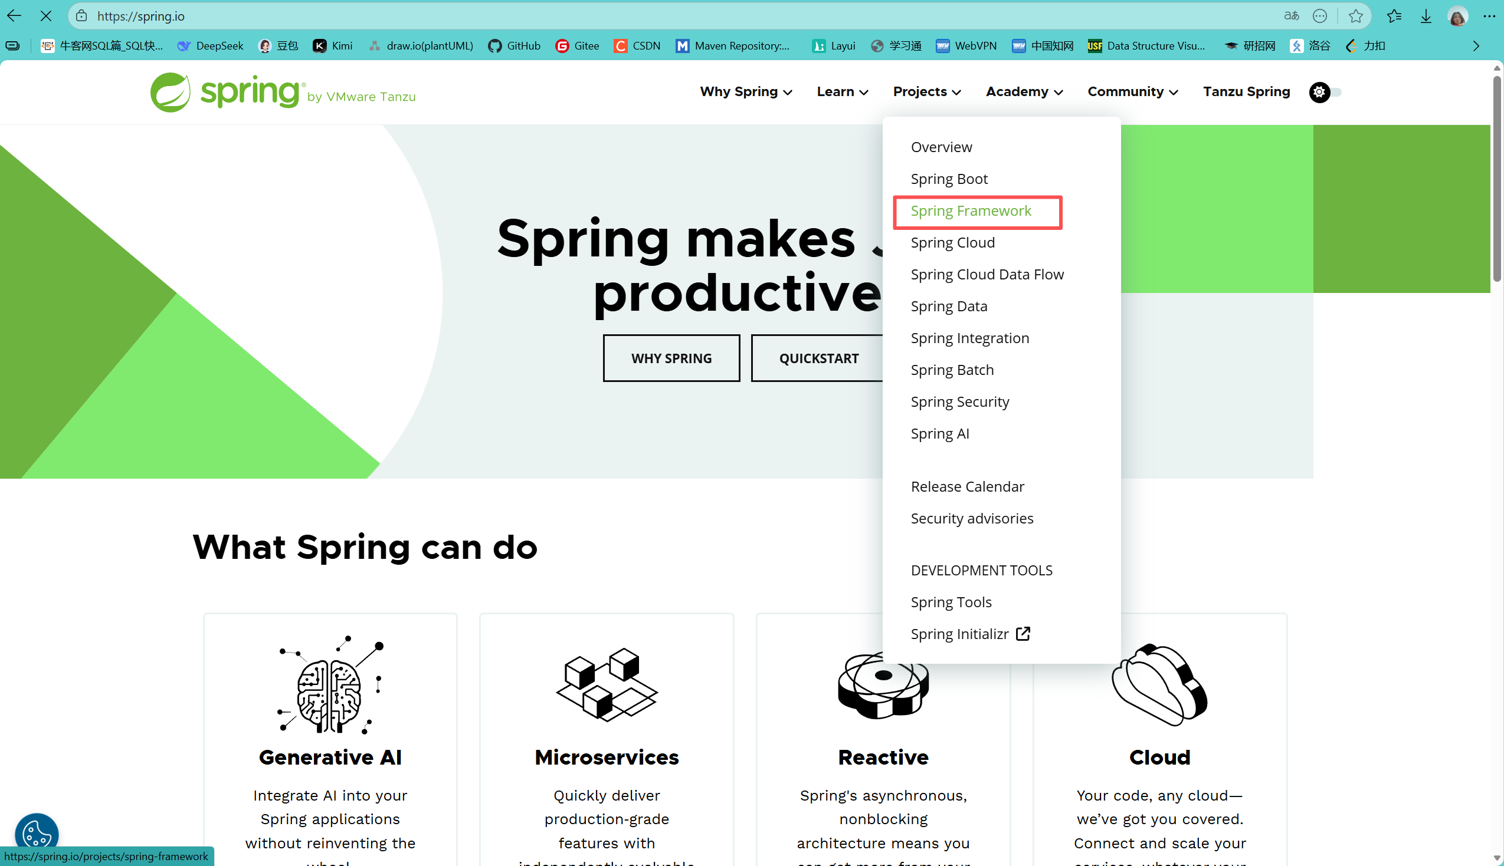Open browser profile avatar

pos(1457,16)
